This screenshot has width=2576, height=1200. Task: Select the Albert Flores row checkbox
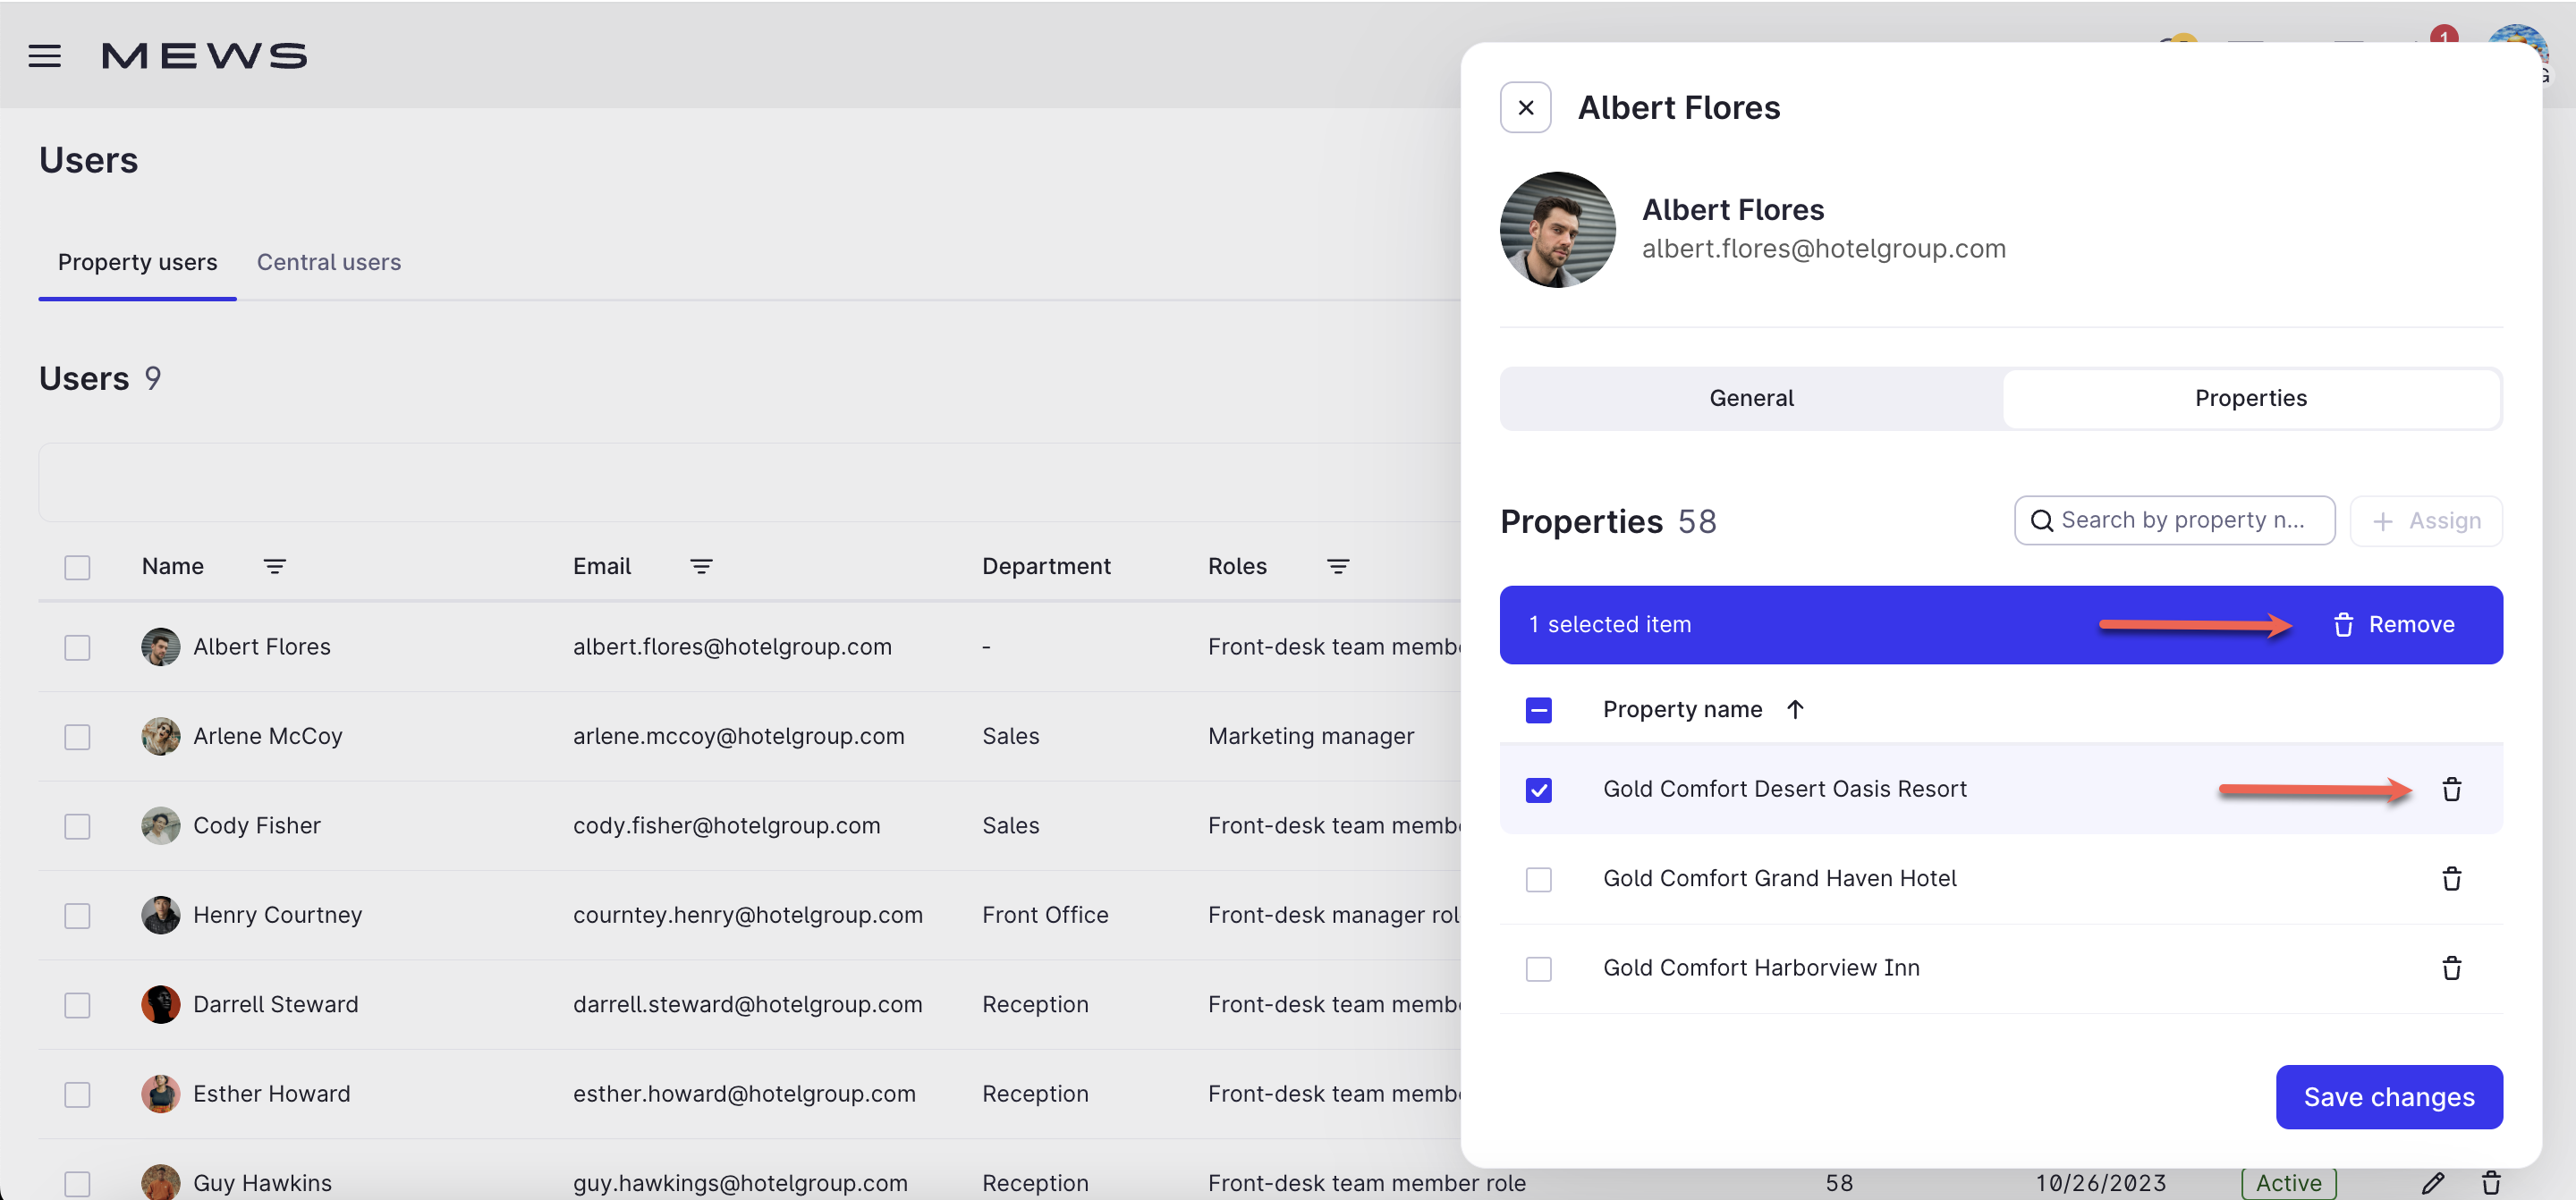[x=77, y=647]
